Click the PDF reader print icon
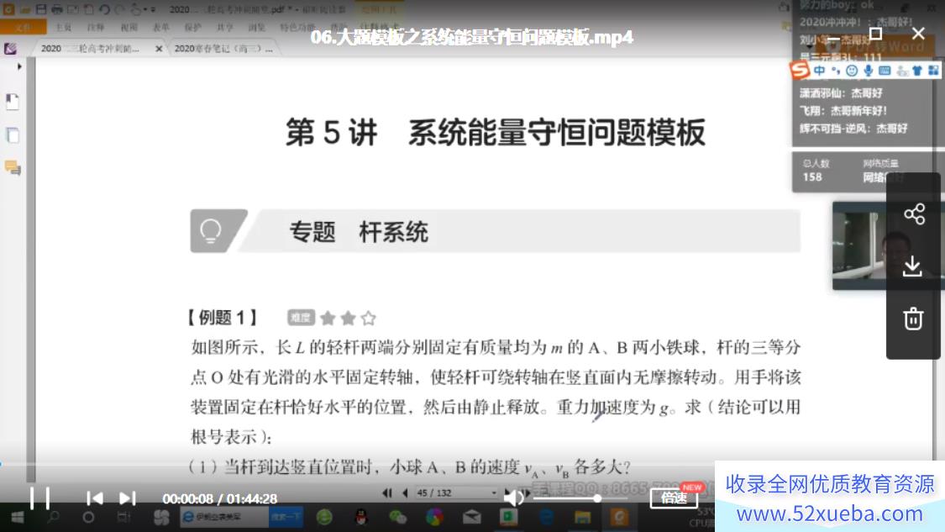 [x=56, y=9]
